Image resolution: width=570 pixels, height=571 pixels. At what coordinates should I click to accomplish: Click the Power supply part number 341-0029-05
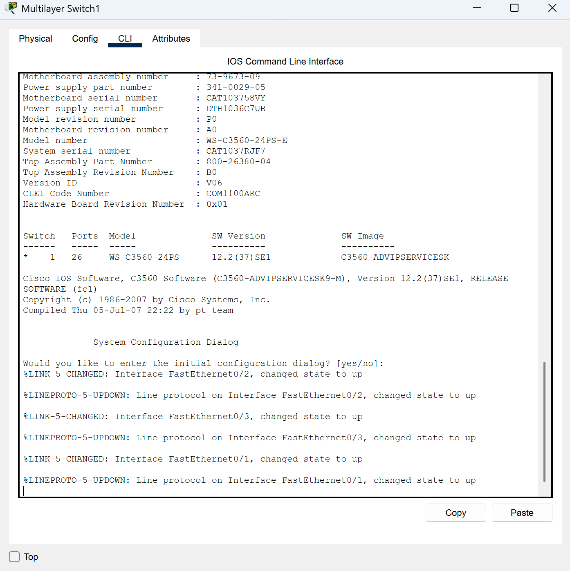point(236,87)
